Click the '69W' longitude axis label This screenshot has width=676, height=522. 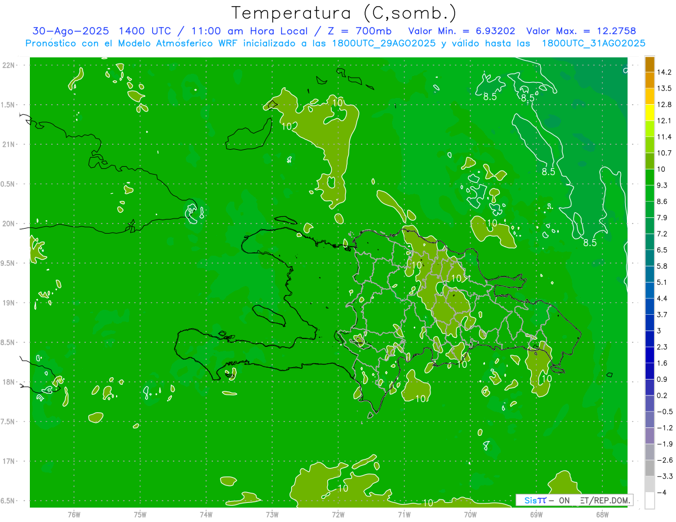(x=536, y=515)
